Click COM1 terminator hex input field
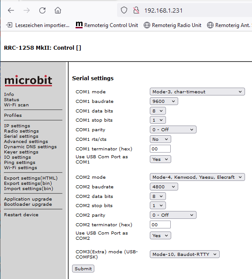Image resolution: width=252 pixels, height=279 pixels. click(160, 149)
